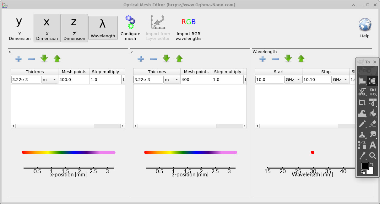Select the Align tool in GIMP toolbox

tap(362, 81)
